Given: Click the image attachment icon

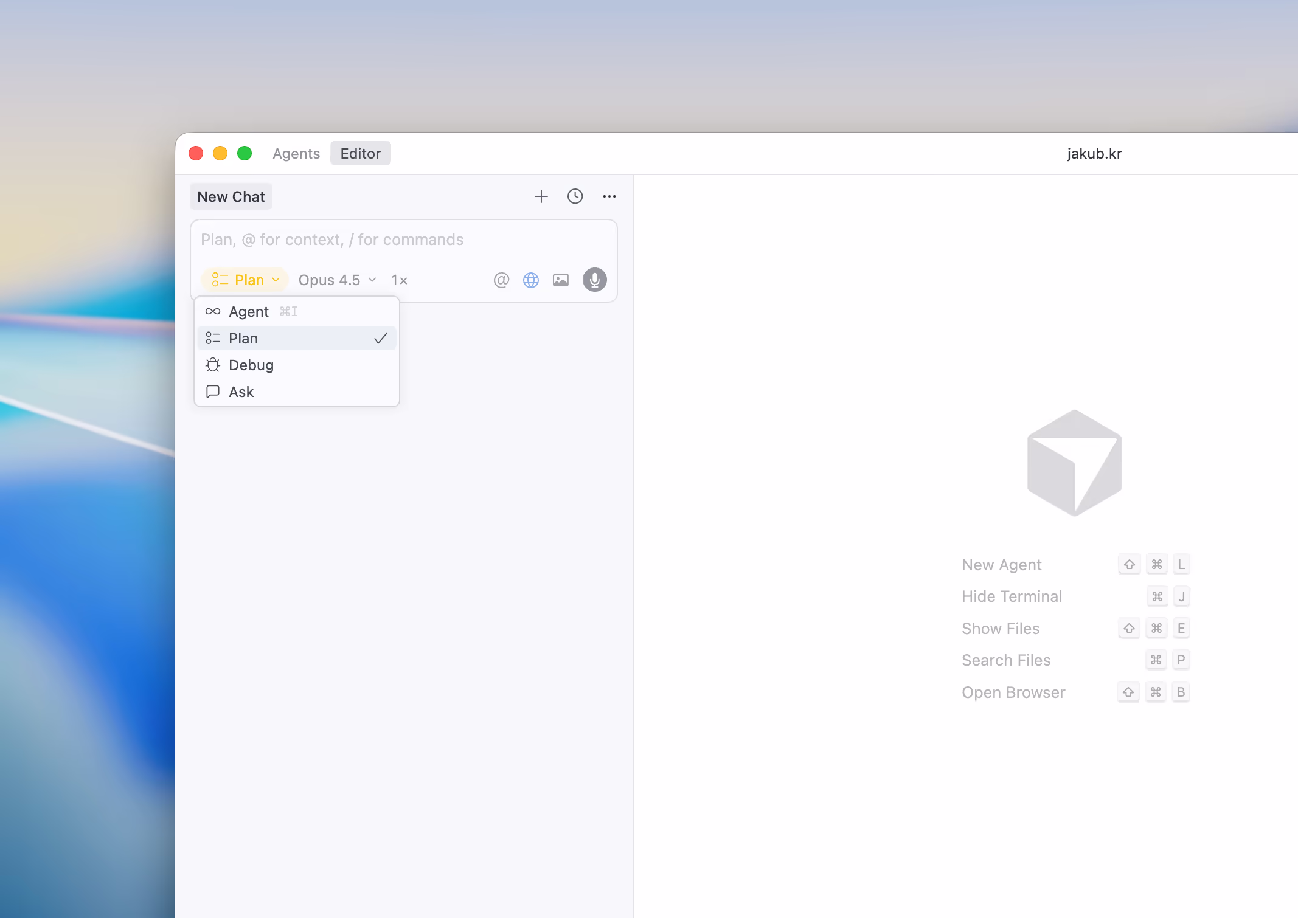Looking at the screenshot, I should tap(561, 280).
